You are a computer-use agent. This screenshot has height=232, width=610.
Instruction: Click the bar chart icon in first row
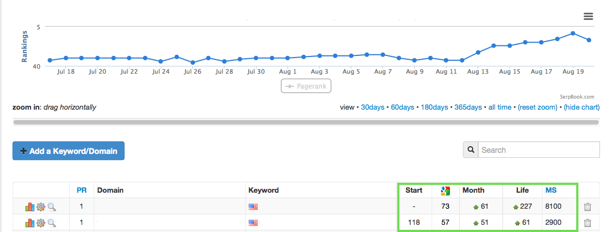pyautogui.click(x=30, y=207)
